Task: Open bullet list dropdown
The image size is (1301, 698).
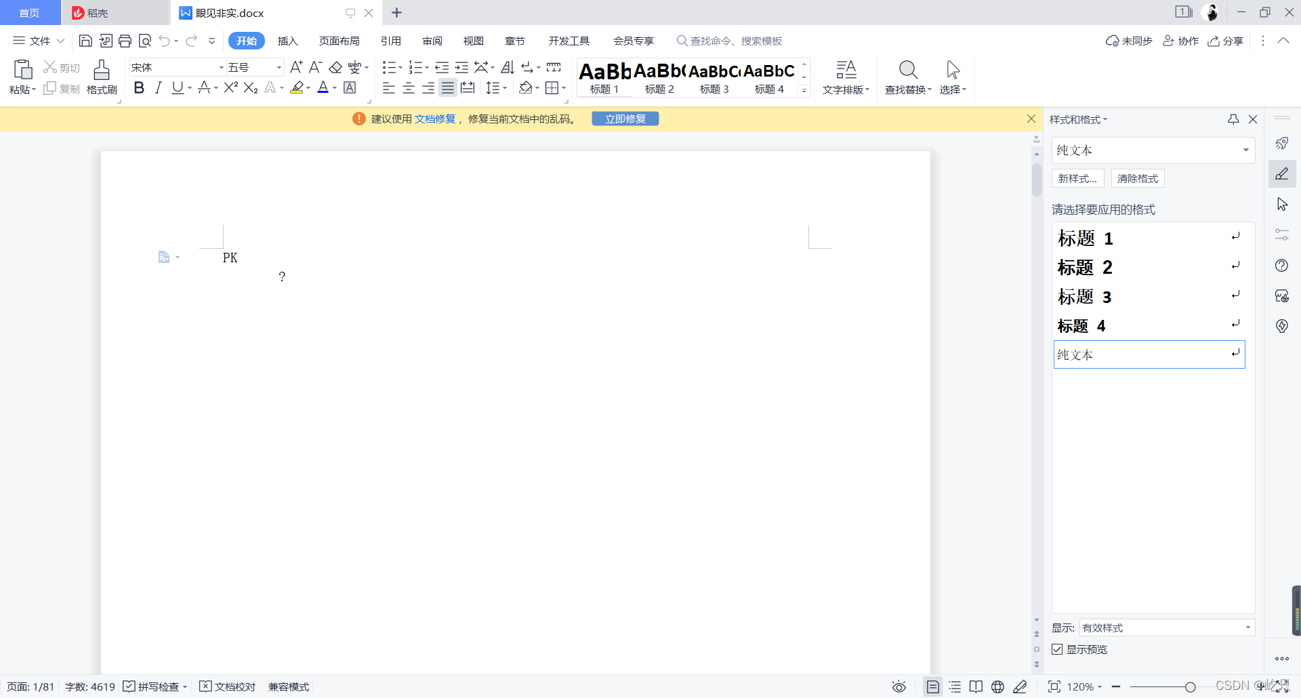Action: pos(400,67)
